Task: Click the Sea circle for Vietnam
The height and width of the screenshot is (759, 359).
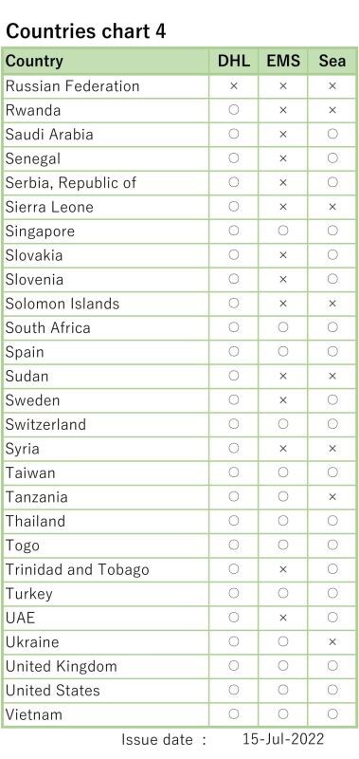Action: (x=332, y=714)
